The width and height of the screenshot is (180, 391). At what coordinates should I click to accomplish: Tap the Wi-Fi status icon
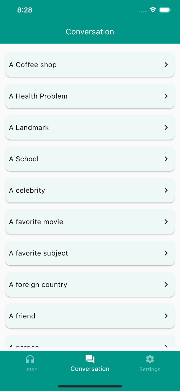[153, 10]
